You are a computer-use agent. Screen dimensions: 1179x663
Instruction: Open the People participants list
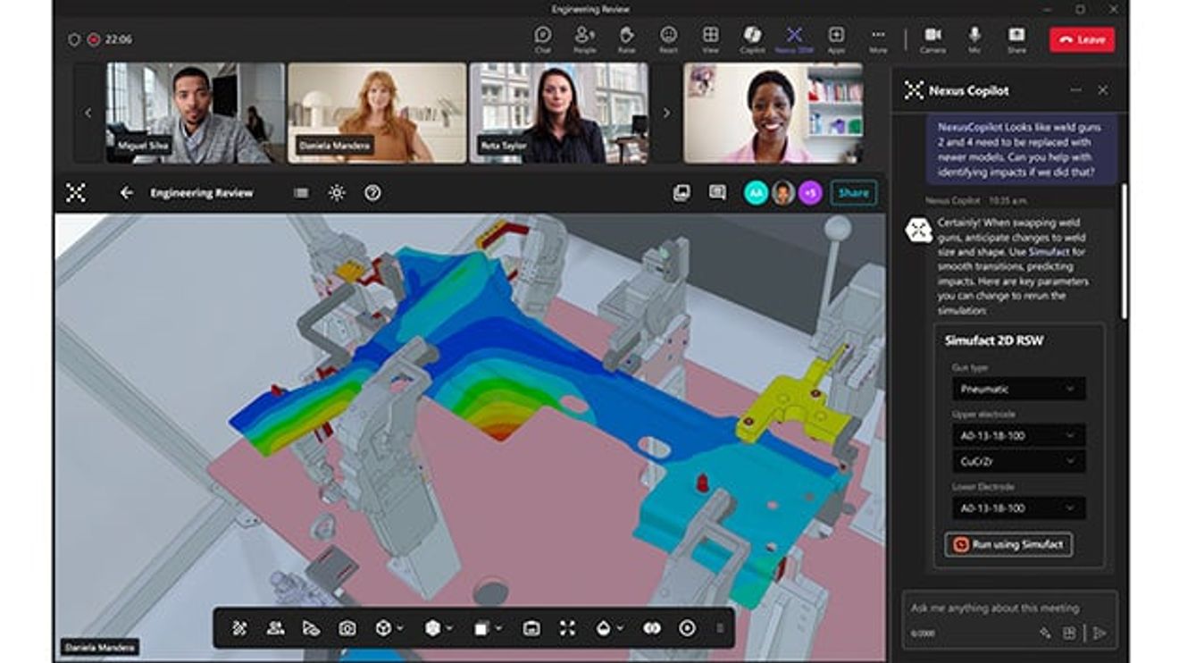(584, 38)
